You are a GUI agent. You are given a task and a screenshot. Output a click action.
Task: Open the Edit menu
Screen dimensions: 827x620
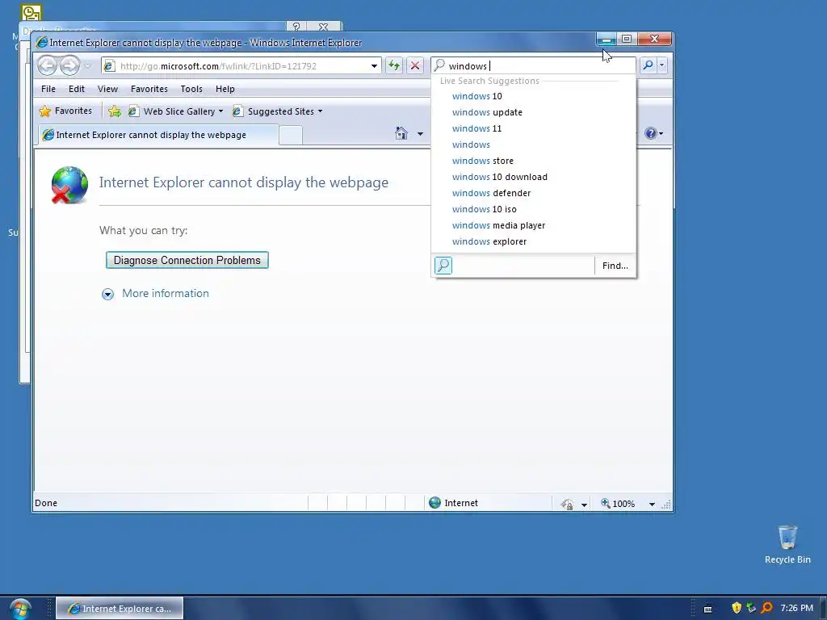click(x=77, y=89)
